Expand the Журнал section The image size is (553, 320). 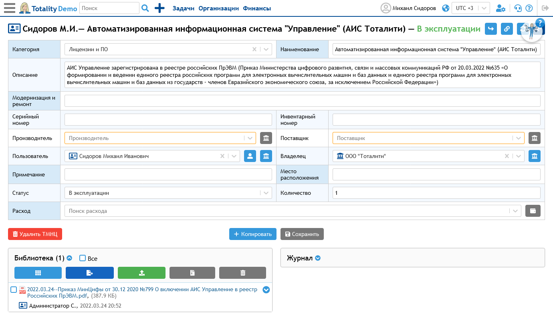318,258
